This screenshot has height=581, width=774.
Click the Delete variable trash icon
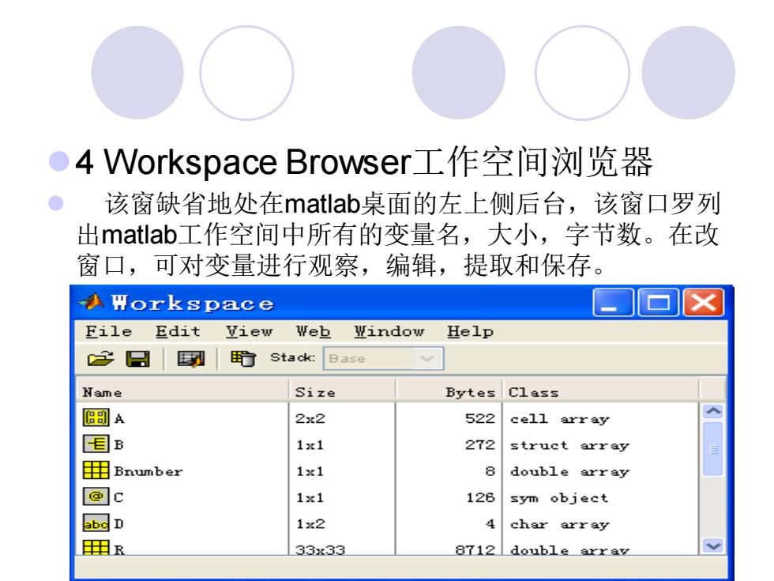pyautogui.click(x=243, y=358)
